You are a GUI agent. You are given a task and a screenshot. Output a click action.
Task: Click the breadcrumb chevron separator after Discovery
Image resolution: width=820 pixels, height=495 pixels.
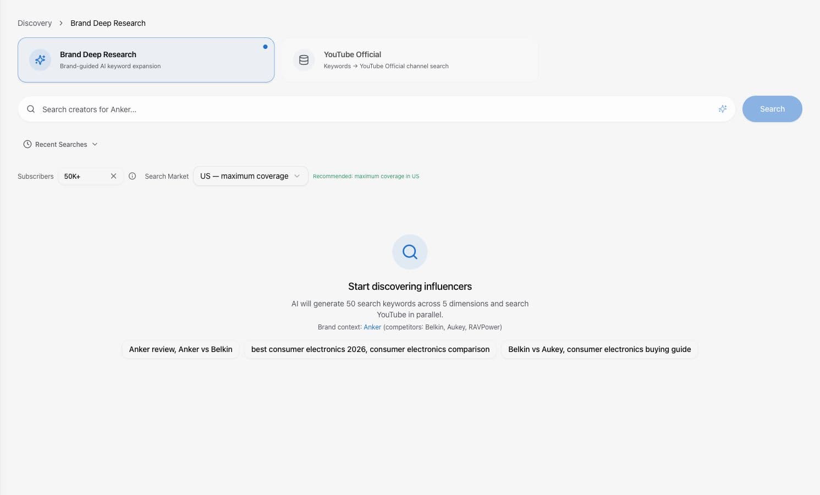[61, 23]
